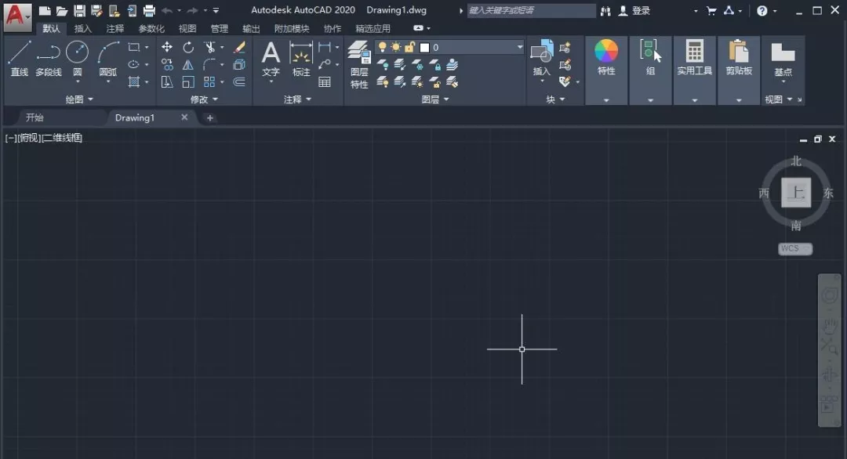Image resolution: width=847 pixels, height=459 pixels.
Task: Select the Explode tool icon
Action: coord(239,65)
